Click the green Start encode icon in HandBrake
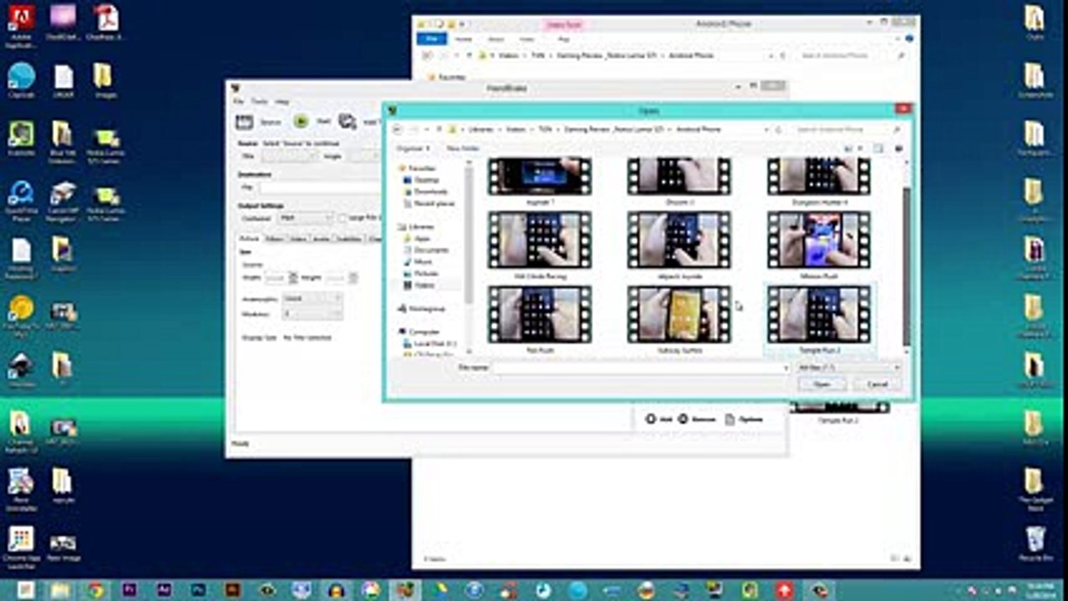1068x601 pixels. (x=301, y=122)
